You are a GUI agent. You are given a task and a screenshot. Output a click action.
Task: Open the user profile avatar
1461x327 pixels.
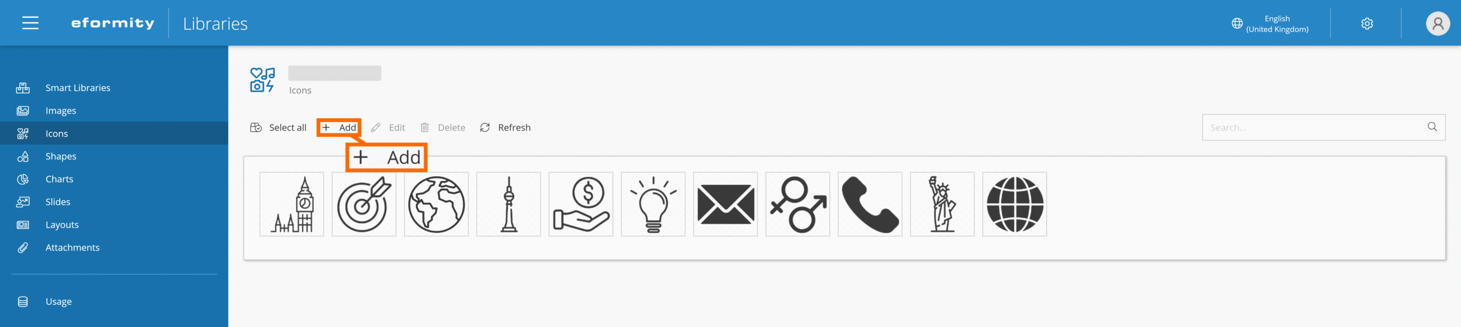(1438, 23)
